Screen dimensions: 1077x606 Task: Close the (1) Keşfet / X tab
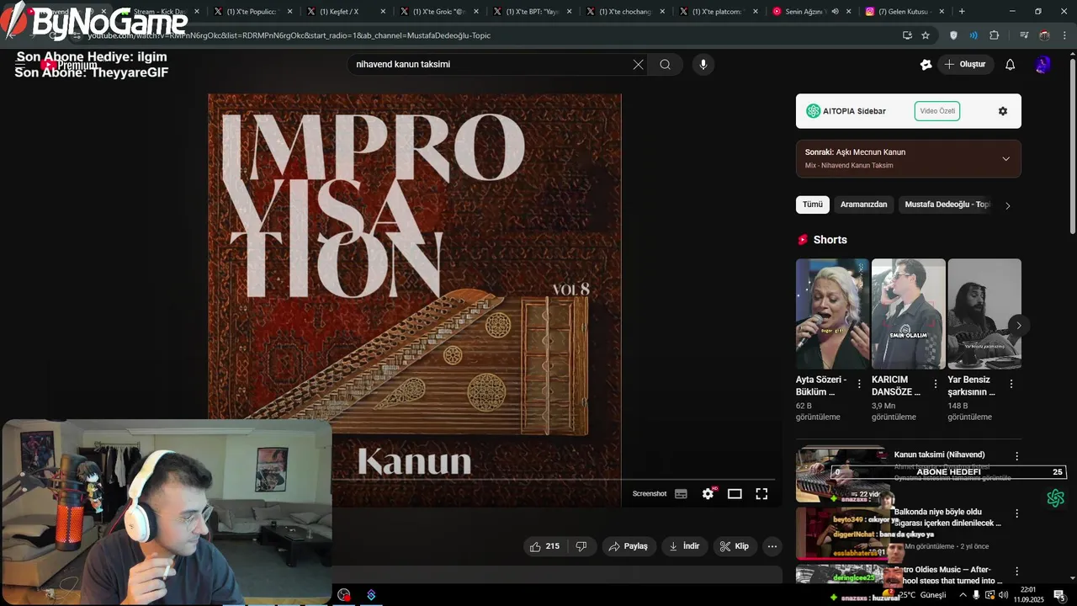383,12
